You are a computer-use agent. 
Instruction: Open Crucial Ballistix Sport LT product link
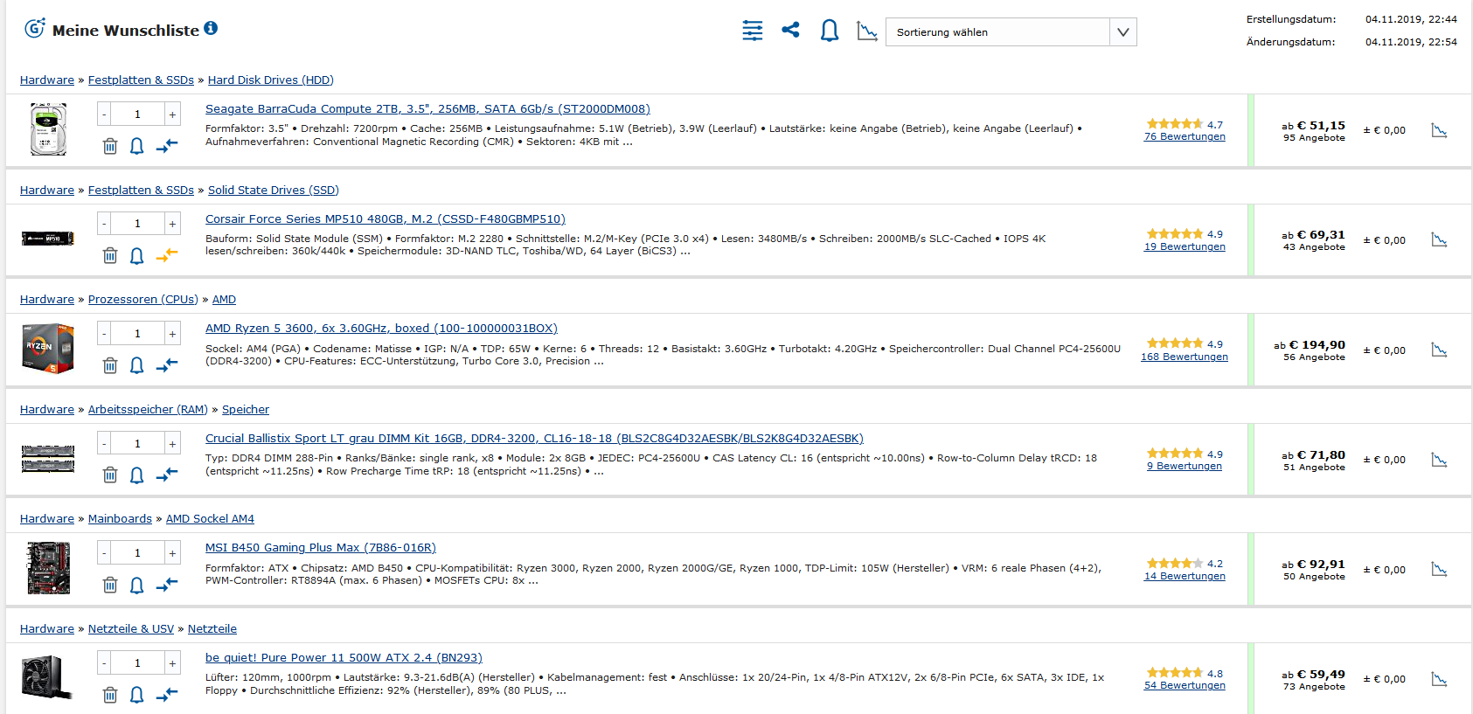(x=534, y=439)
